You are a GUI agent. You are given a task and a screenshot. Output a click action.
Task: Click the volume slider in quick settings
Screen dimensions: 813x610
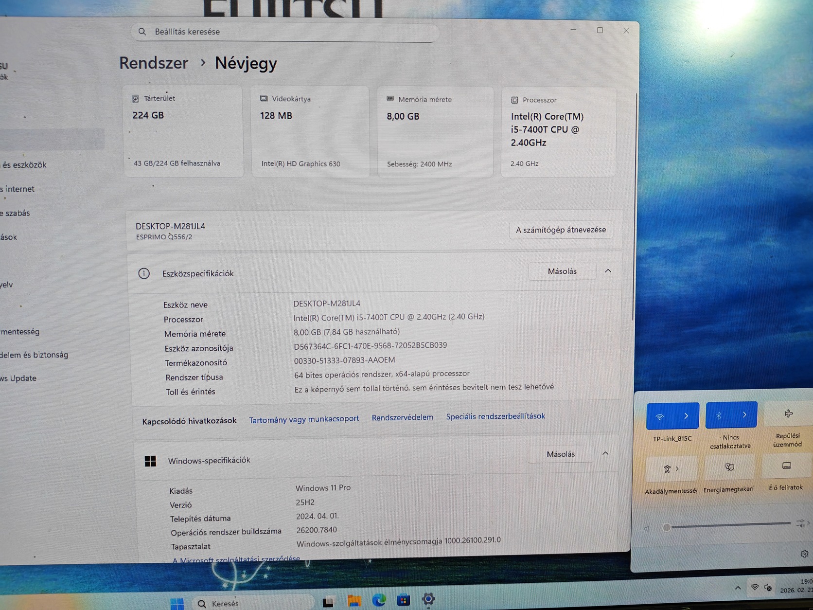click(728, 525)
